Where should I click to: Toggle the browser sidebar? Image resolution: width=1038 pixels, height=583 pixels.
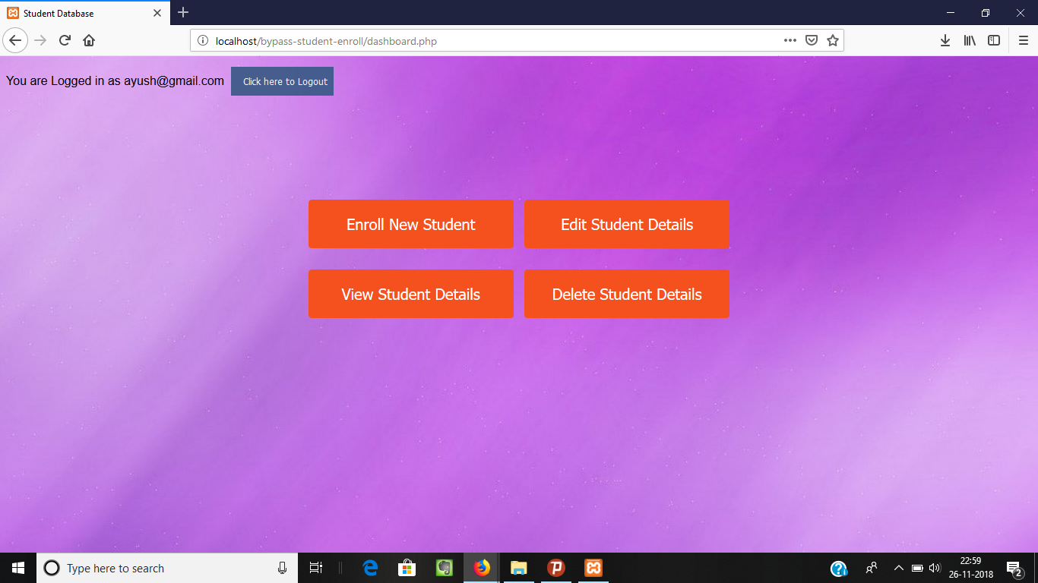[x=994, y=40]
